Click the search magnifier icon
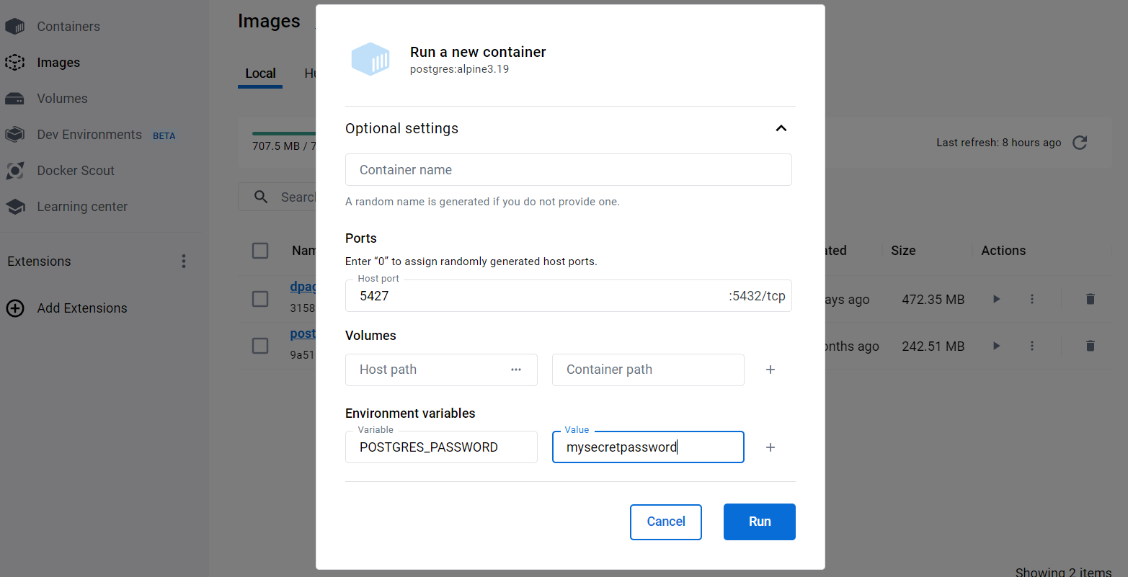The image size is (1128, 577). click(261, 197)
